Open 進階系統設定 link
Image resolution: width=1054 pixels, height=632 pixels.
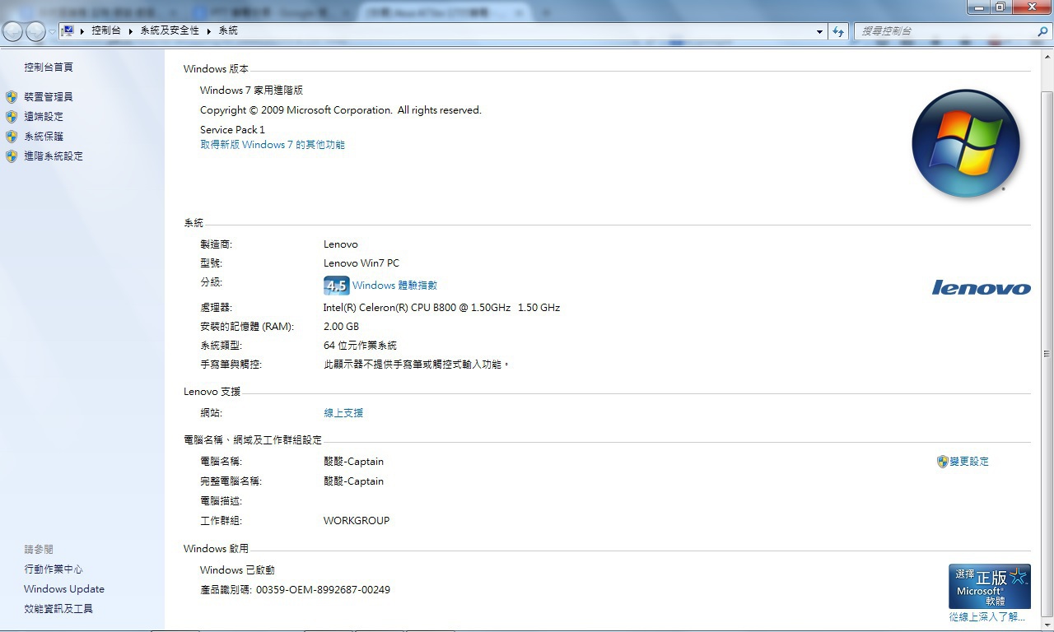click(x=54, y=156)
